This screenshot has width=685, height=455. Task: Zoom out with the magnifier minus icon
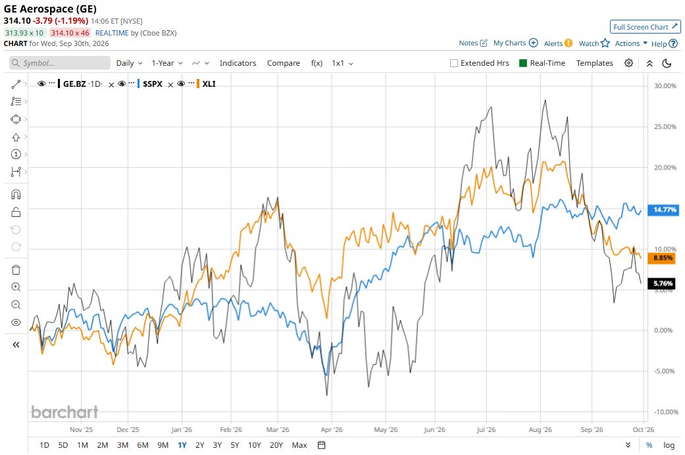(16, 305)
